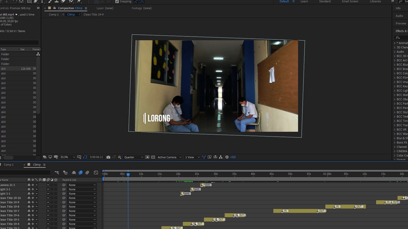Select the Clone Stamp tool

[57, 1]
